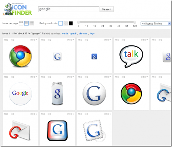This screenshot has width=172, height=147.
Task: Select small blue g square icon
Action: (x=94, y=57)
